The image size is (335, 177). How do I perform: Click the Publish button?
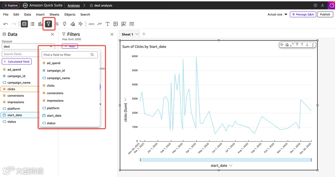coord(325,14)
